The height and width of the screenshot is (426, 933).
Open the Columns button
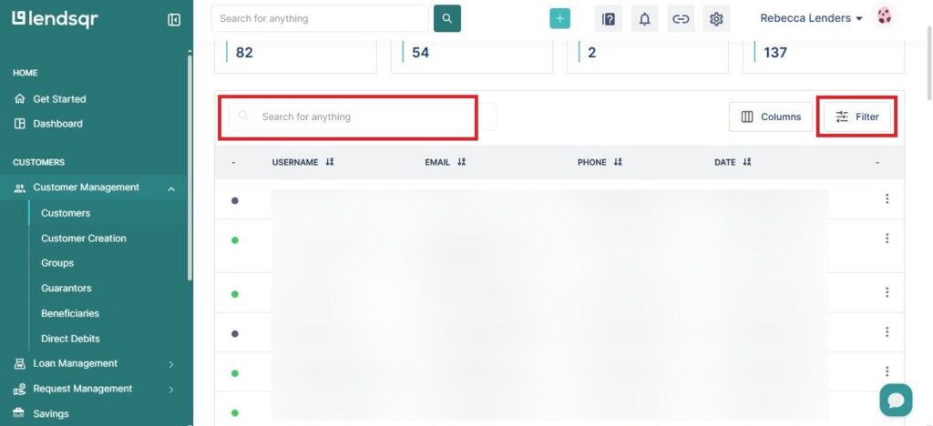point(771,117)
